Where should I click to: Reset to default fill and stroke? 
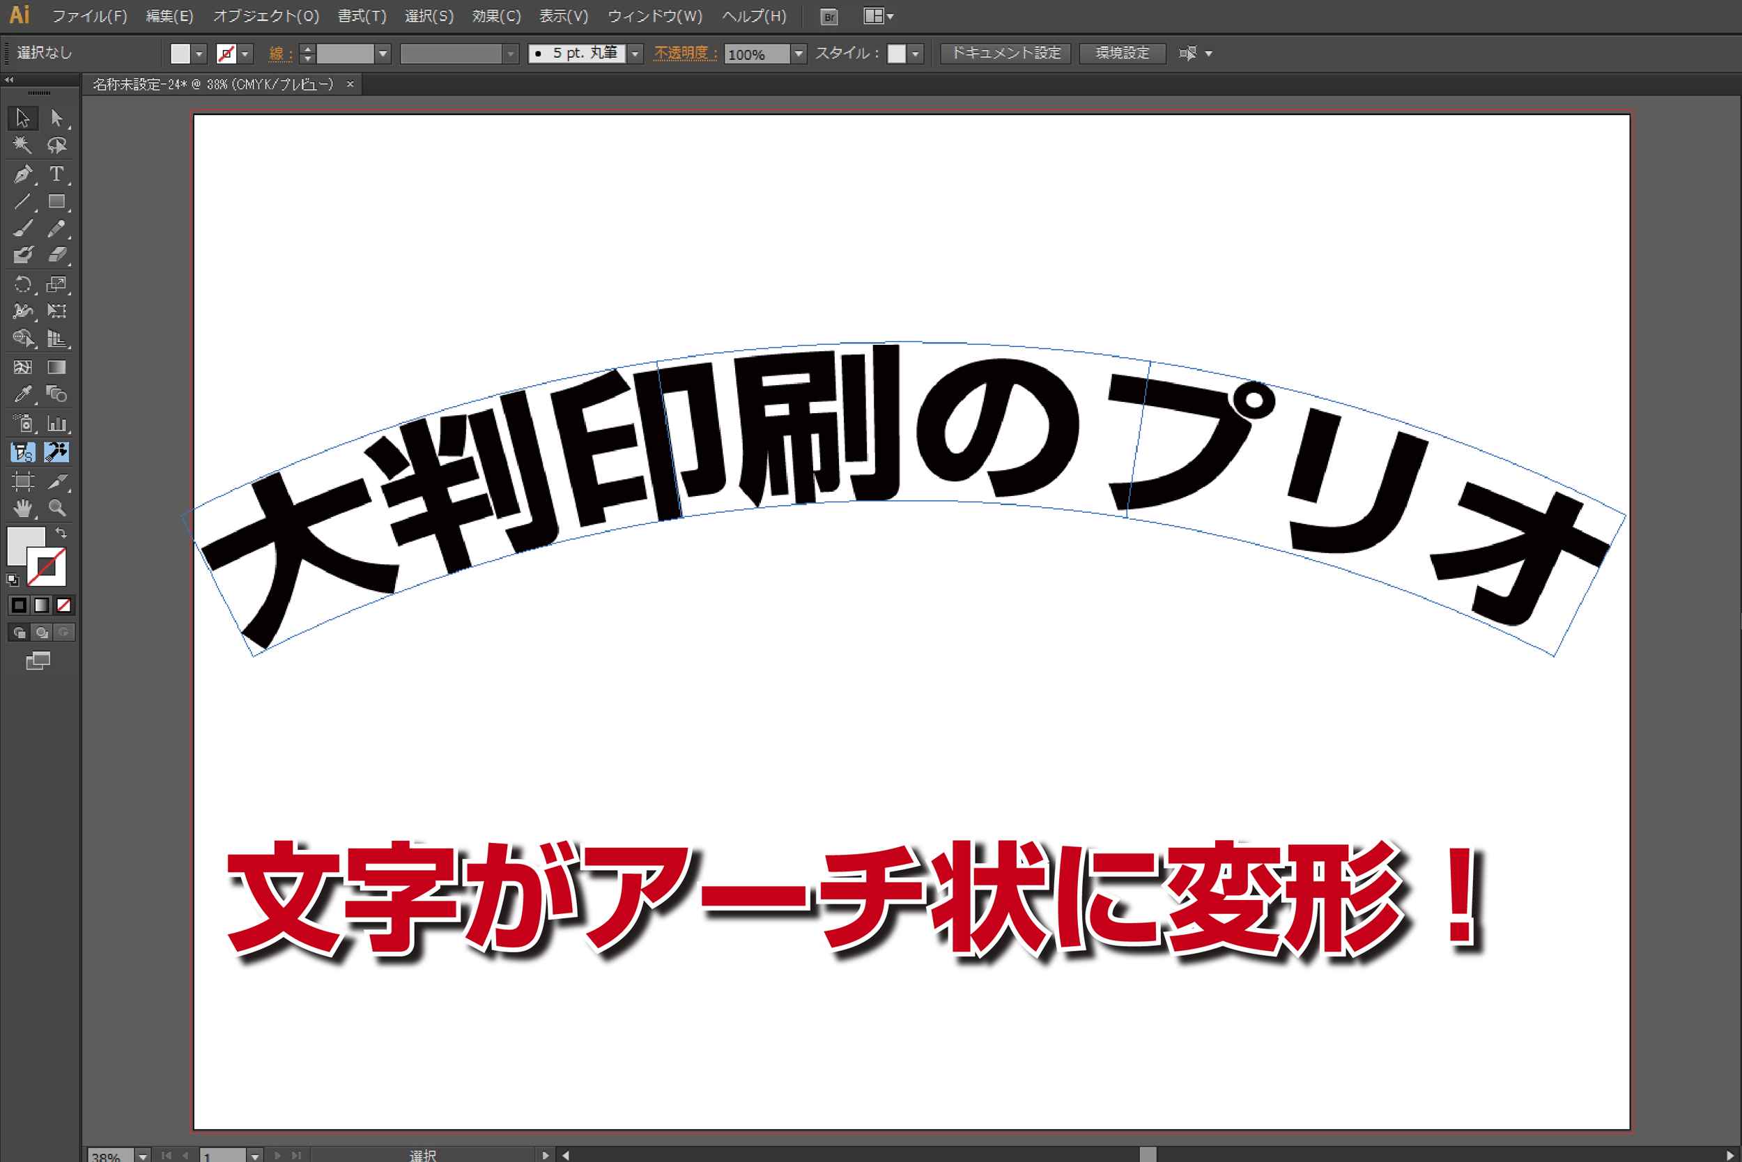click(13, 580)
